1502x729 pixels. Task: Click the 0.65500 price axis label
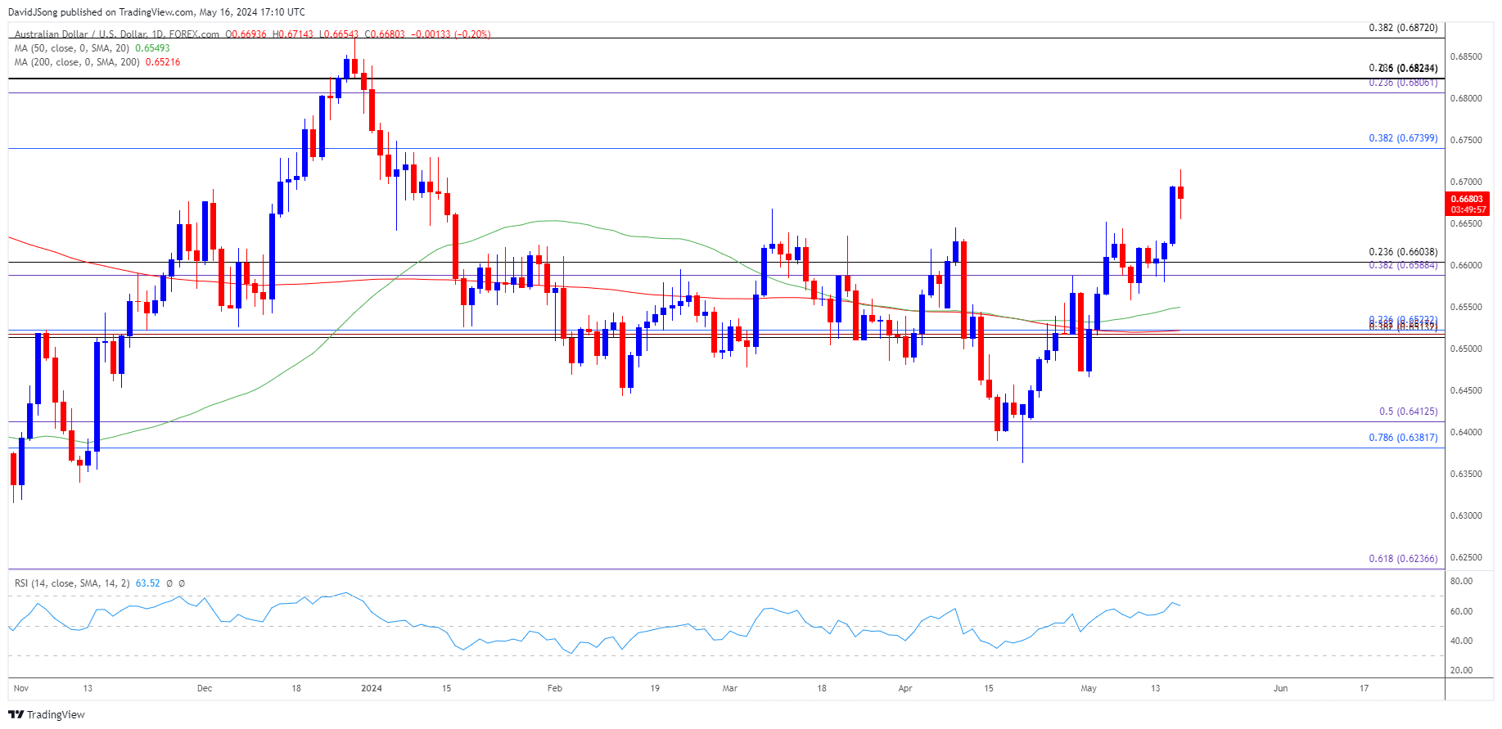(x=1466, y=307)
